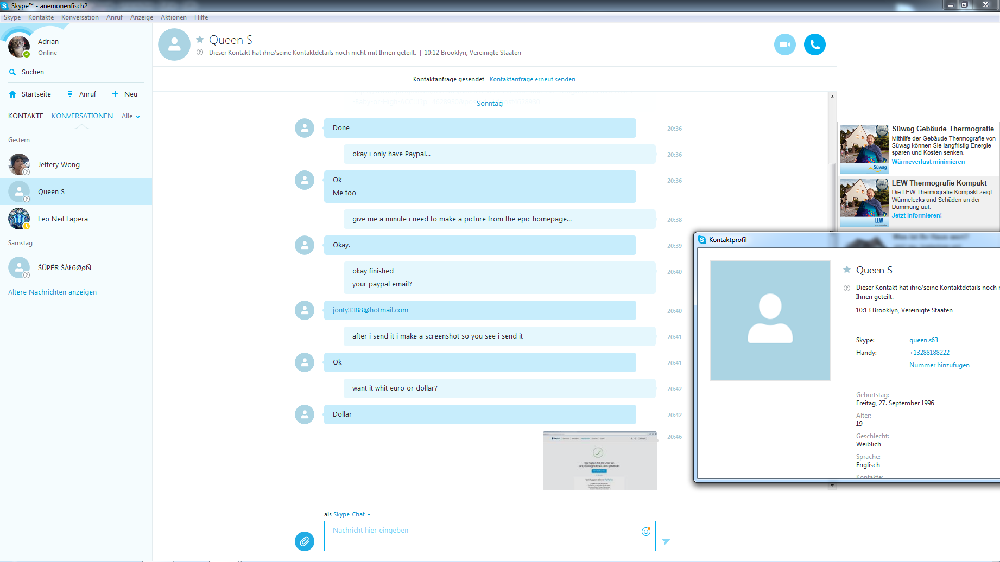Click Jetzt informieren! ad link
Viewport: 1000px width, 562px height.
(917, 215)
